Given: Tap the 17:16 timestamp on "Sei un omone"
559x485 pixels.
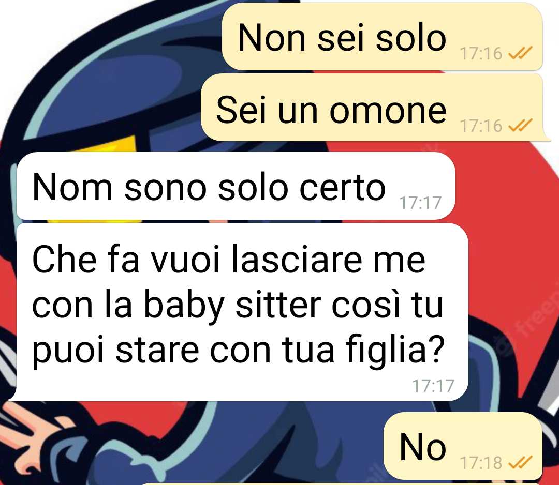Looking at the screenshot, I should click(x=481, y=126).
